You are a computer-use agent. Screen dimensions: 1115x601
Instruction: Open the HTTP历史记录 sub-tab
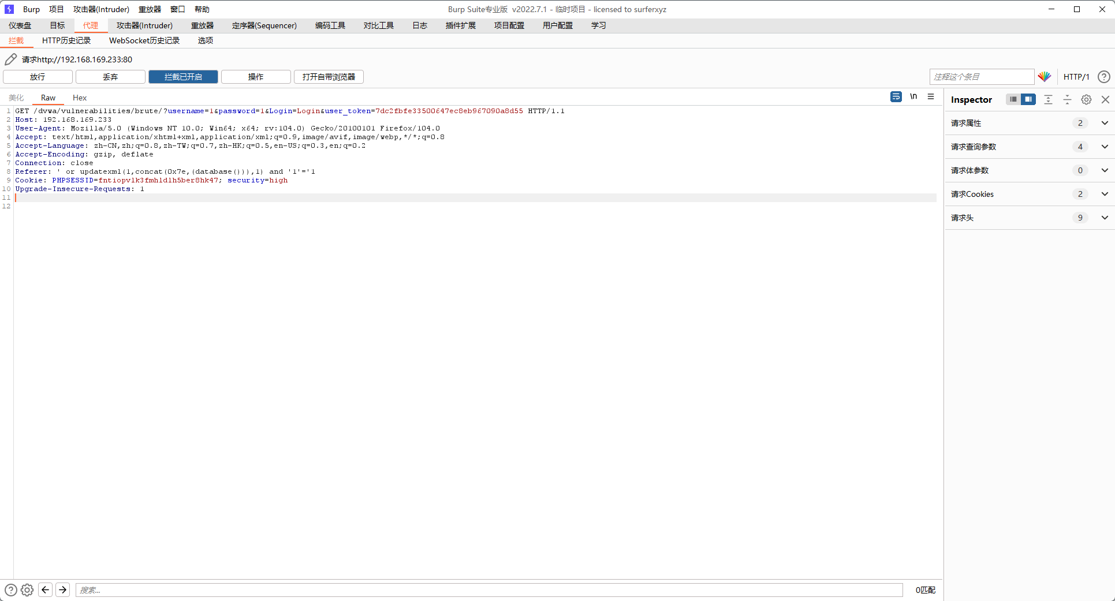[66, 40]
